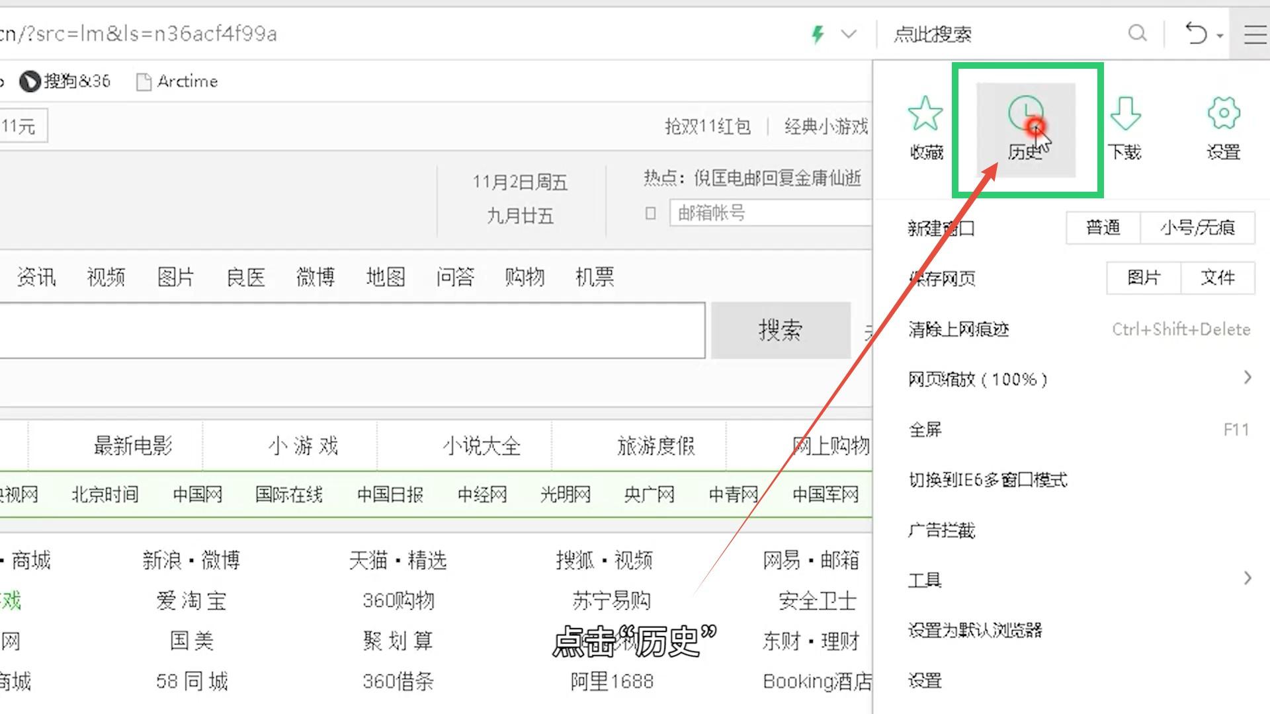This screenshot has height=714, width=1270.
Task: Switch to the 问答 search tab
Action: coord(455,277)
